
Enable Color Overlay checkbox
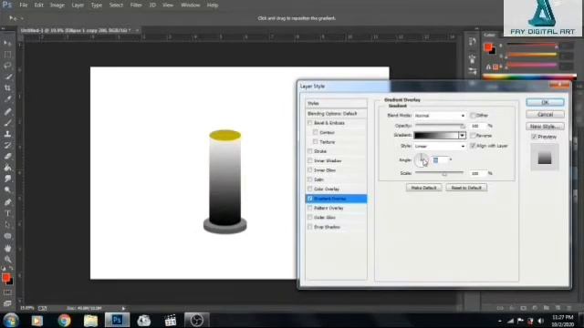tap(310, 189)
